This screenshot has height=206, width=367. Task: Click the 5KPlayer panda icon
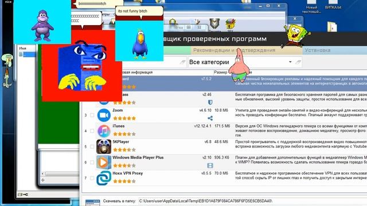104,146
